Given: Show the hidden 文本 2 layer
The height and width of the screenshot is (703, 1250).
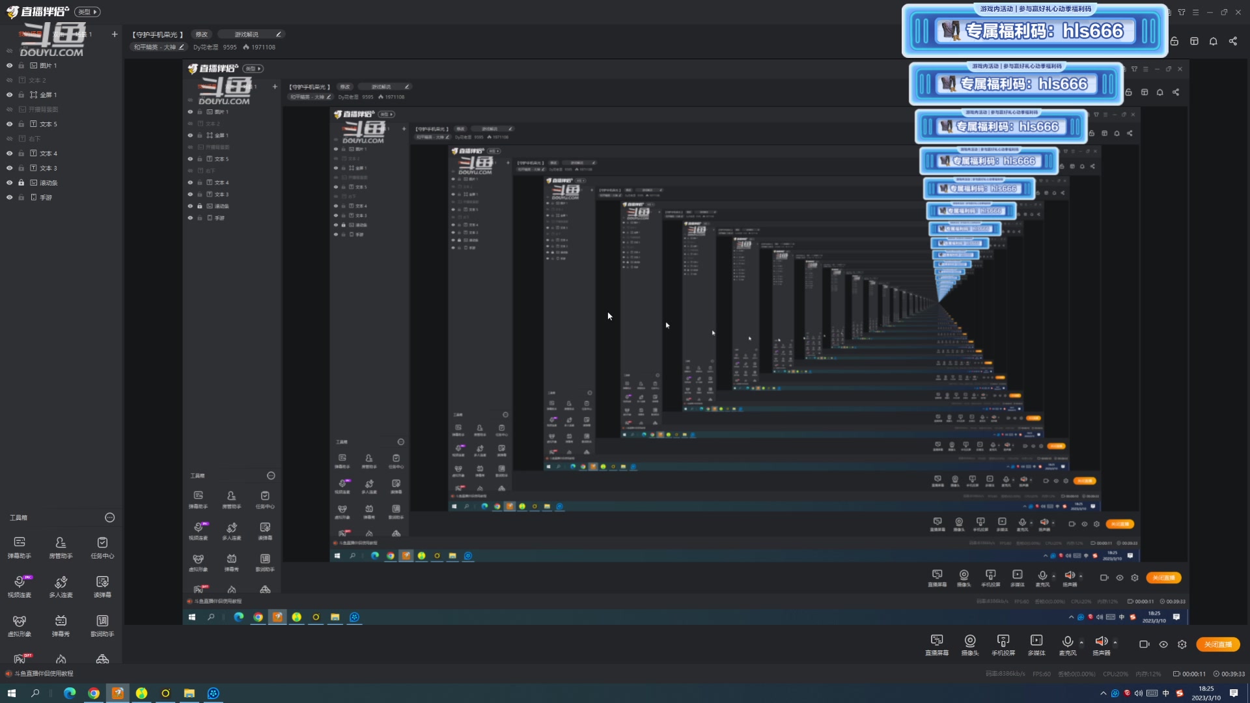Looking at the screenshot, I should click(x=9, y=80).
